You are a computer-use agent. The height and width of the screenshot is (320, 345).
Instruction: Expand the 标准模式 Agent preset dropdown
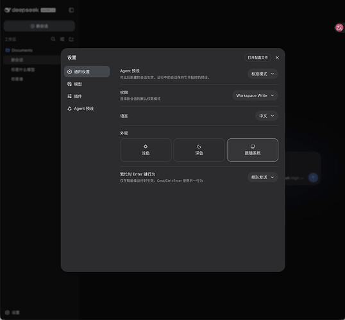pos(263,74)
